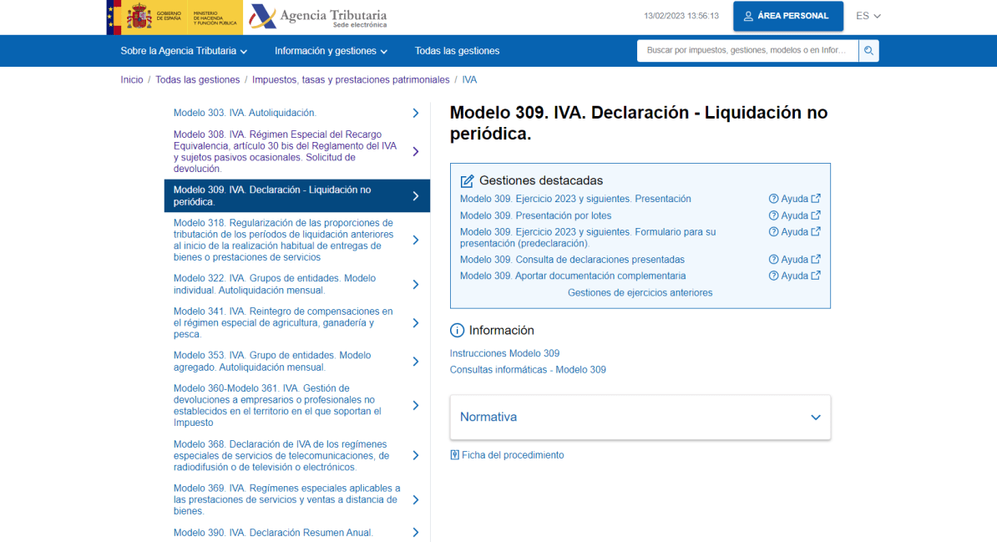Click the document icon beside Ficha del procedimiento

point(454,454)
